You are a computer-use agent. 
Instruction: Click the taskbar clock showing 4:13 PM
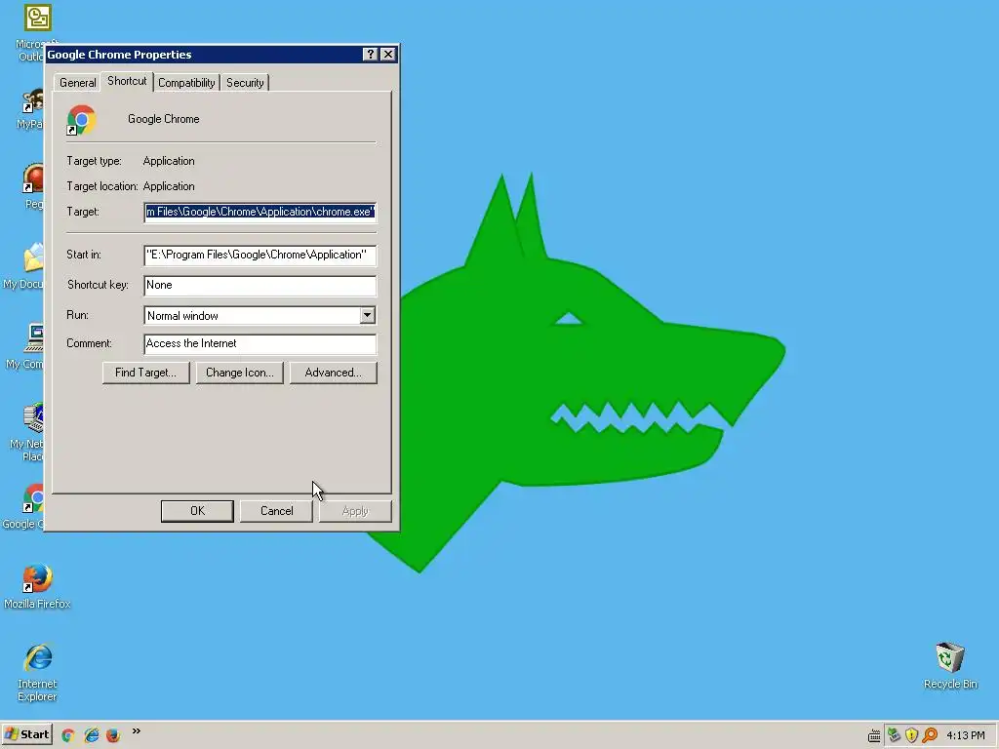pyautogui.click(x=965, y=735)
